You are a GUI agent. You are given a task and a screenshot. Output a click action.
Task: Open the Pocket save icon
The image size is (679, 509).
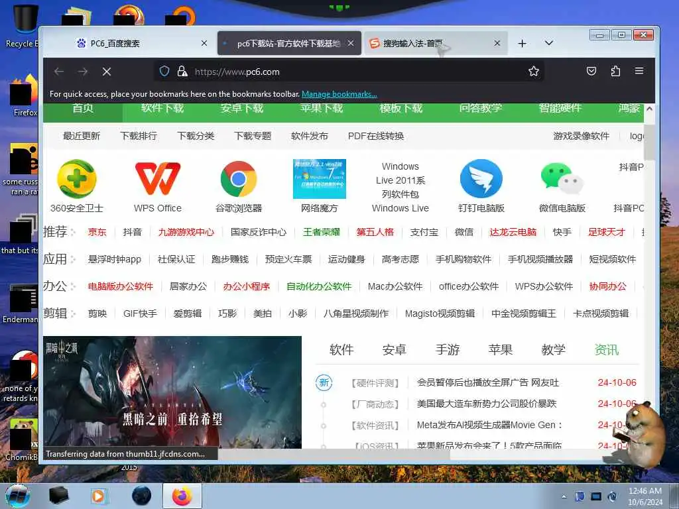pyautogui.click(x=591, y=71)
